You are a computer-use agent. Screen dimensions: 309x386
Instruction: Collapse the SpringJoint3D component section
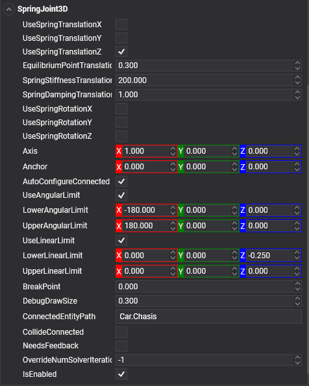[8, 9]
